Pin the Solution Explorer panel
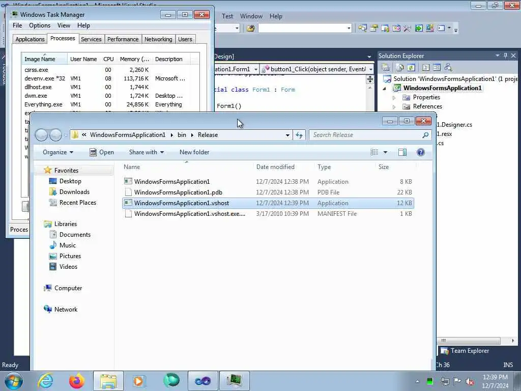The height and width of the screenshot is (391, 521). point(505,55)
